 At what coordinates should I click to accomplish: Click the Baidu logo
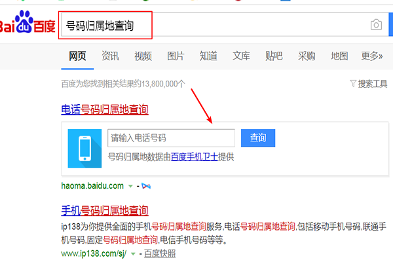click(x=27, y=22)
